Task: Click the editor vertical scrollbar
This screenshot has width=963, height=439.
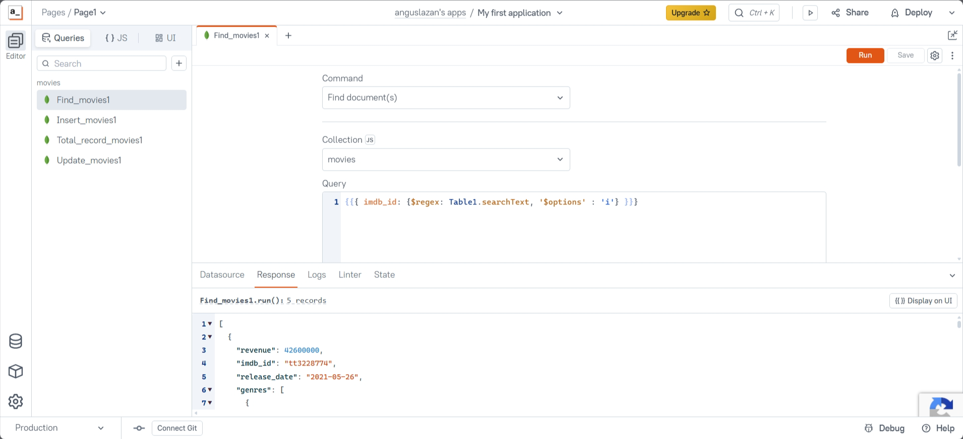Action: [x=959, y=120]
